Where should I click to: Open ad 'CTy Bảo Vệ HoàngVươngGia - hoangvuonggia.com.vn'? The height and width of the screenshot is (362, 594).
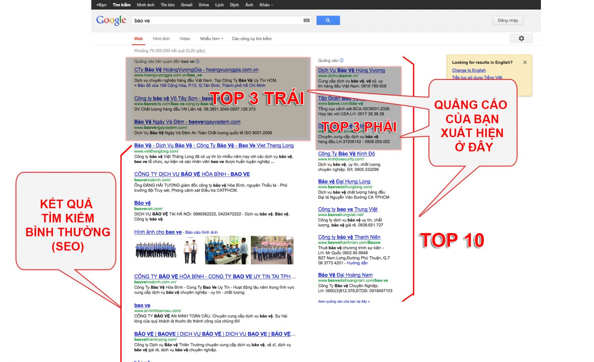point(196,69)
